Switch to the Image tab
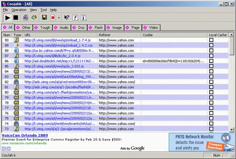Screen dimensions: 236x159 (x=115, y=28)
